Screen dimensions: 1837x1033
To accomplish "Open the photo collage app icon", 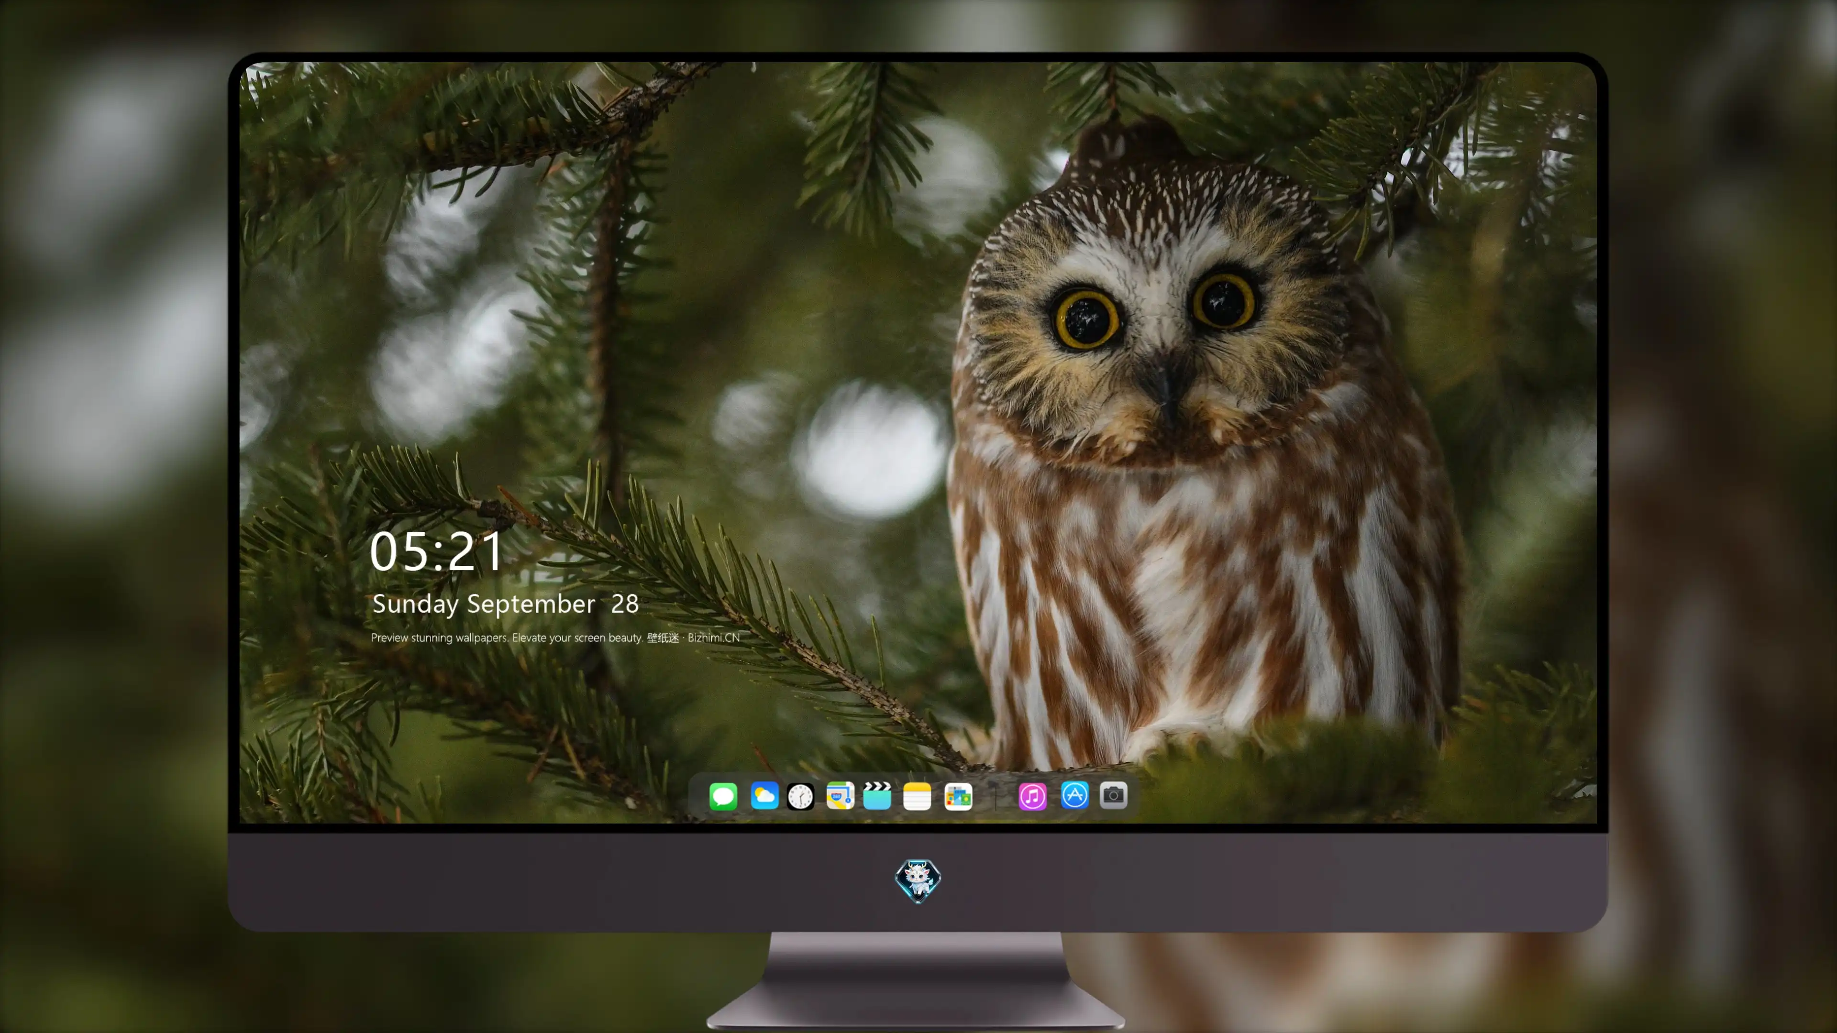I will point(958,796).
